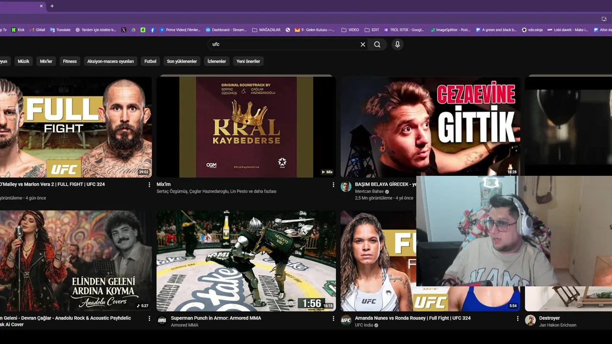Click the green icon bookmark beside Facebook
This screenshot has height=344, width=612.
pyautogui.click(x=143, y=30)
